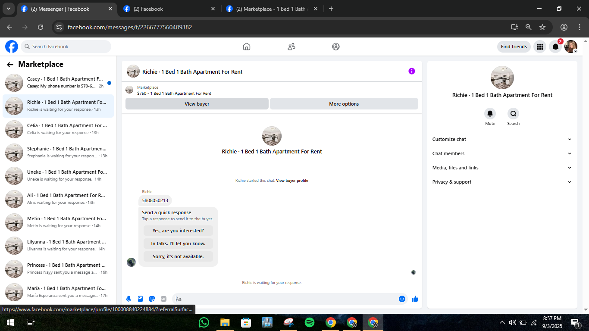589x331 pixels.
Task: Open the emoji picker in the message box
Action: pyautogui.click(x=402, y=299)
